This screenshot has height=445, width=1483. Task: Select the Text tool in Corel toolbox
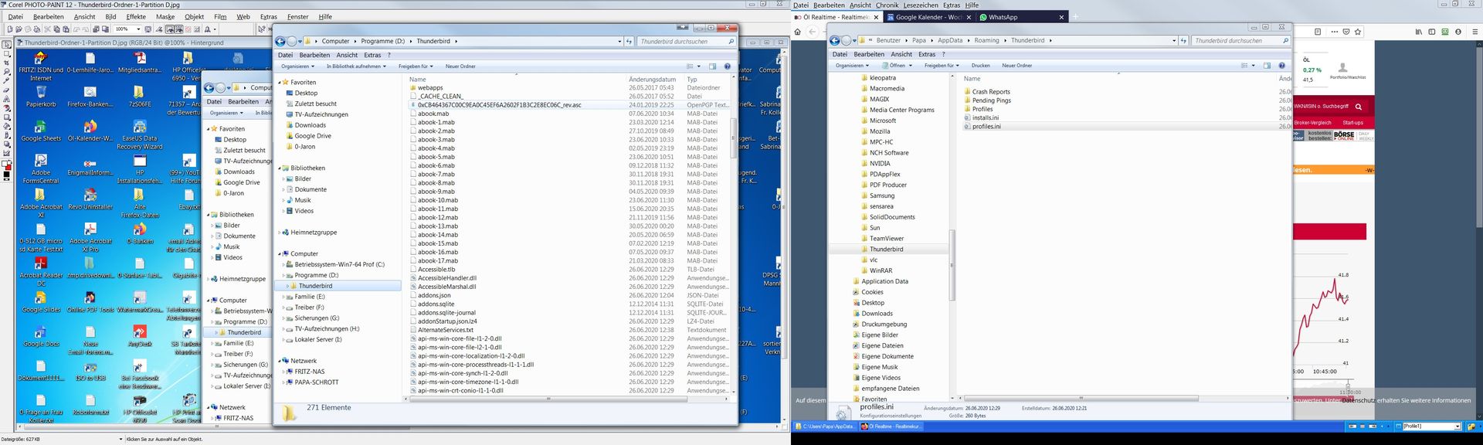pyautogui.click(x=6, y=99)
